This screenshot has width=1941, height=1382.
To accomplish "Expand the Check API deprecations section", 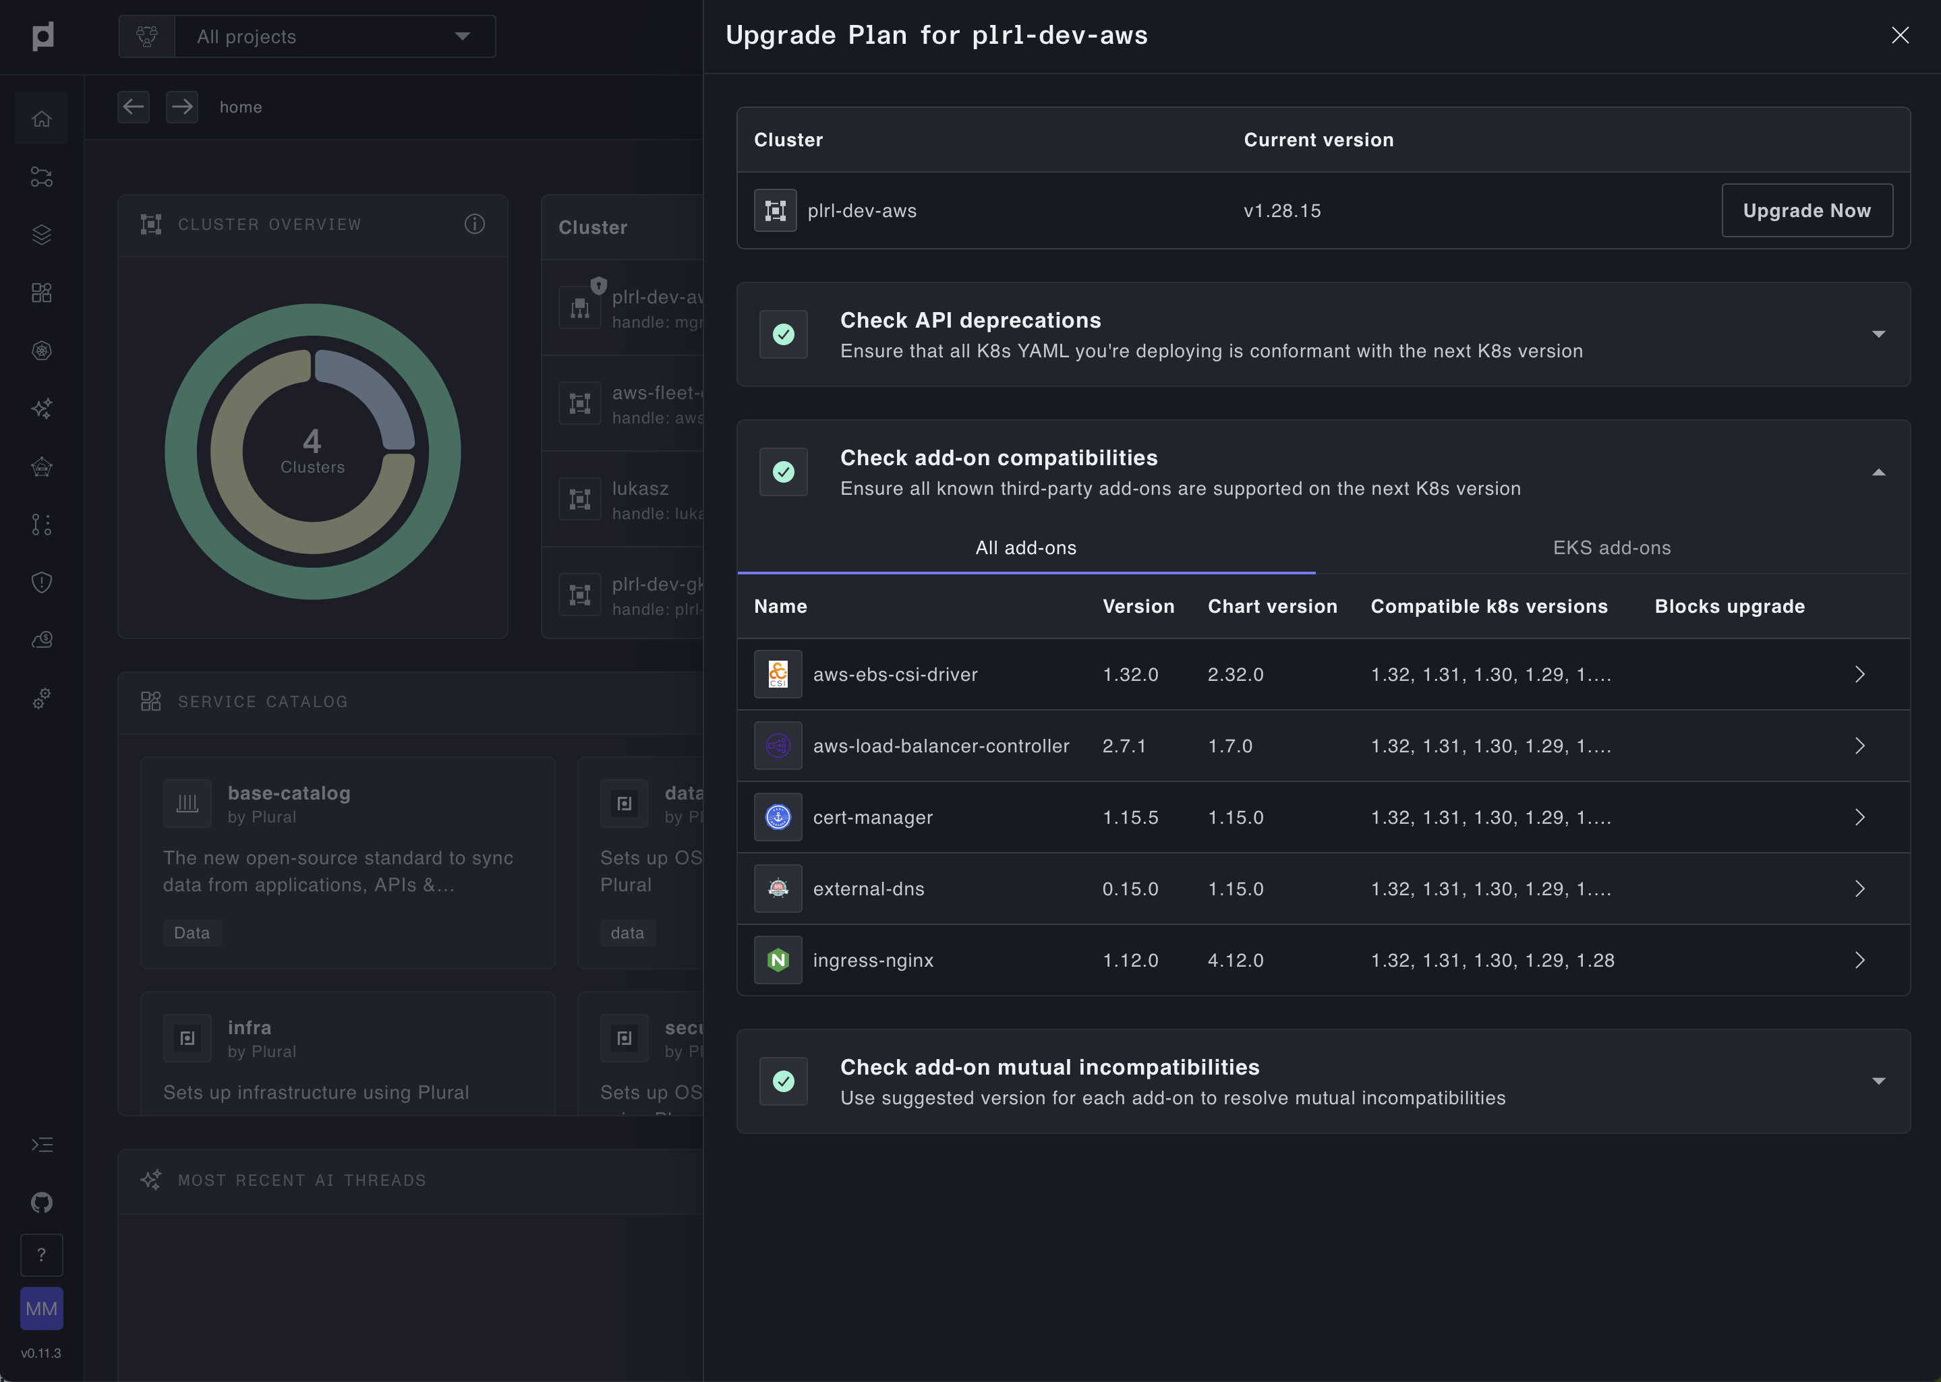I will point(1880,334).
